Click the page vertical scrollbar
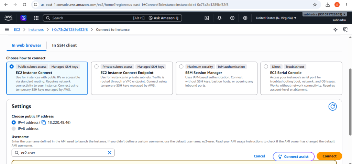The width and height of the screenshot is (352, 164). point(350,102)
